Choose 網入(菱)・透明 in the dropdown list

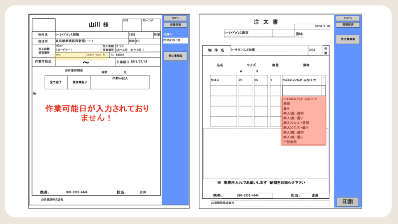(x=293, y=113)
